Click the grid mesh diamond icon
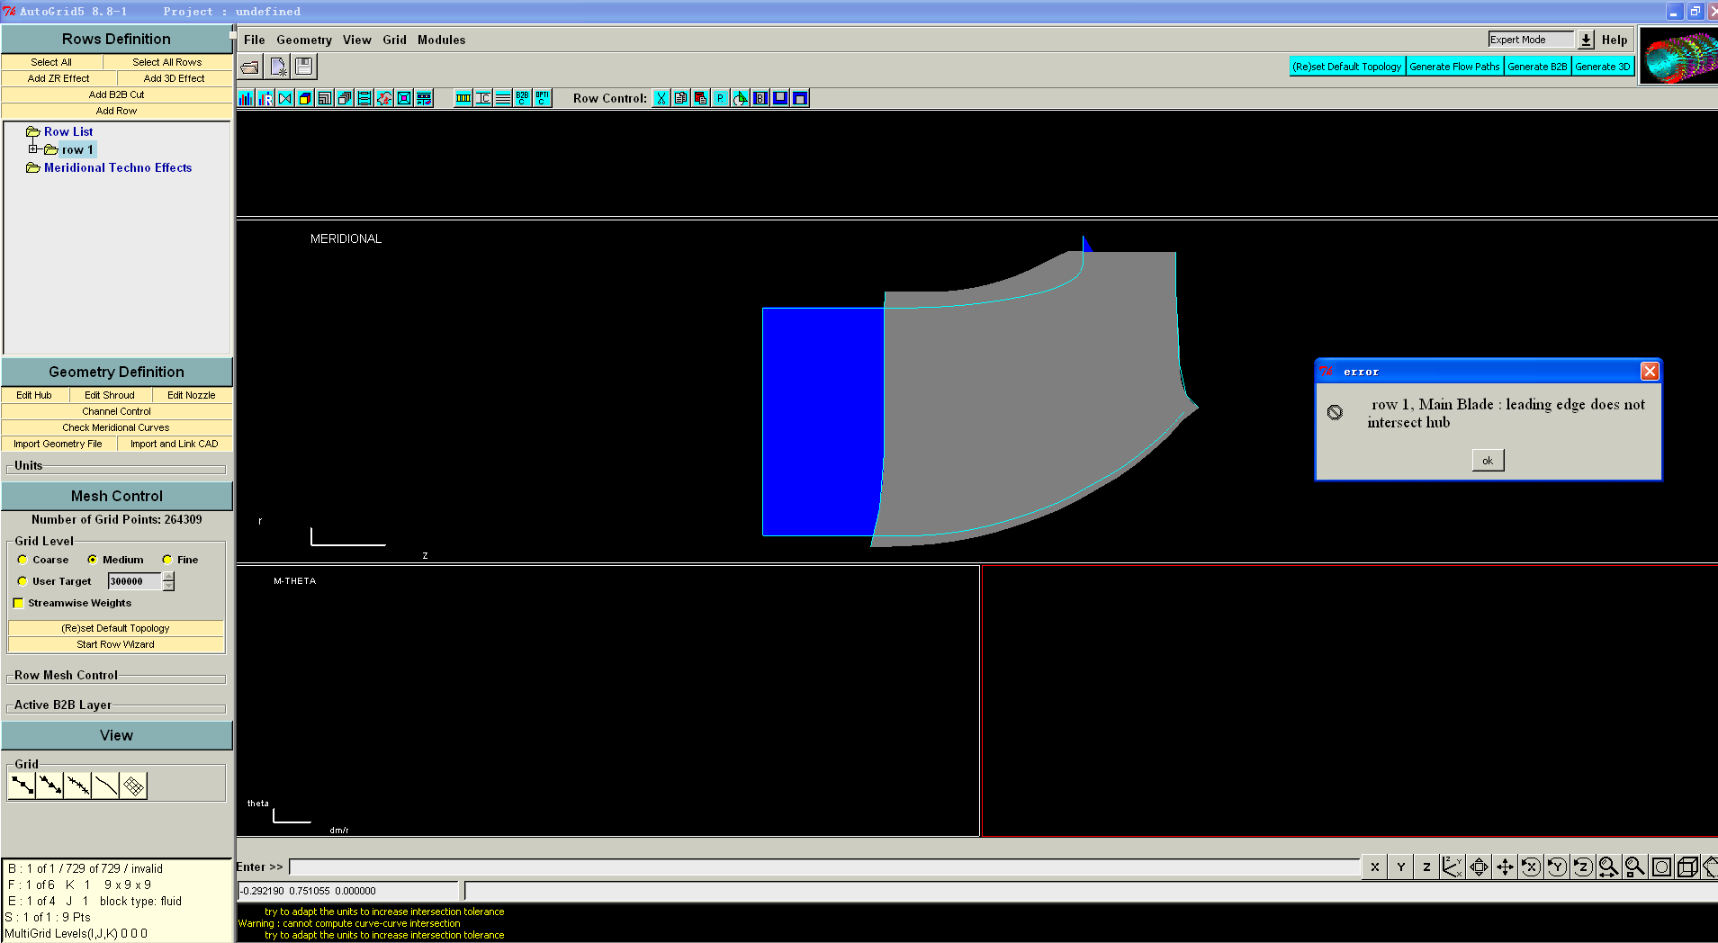The height and width of the screenshot is (943, 1718). [x=133, y=786]
